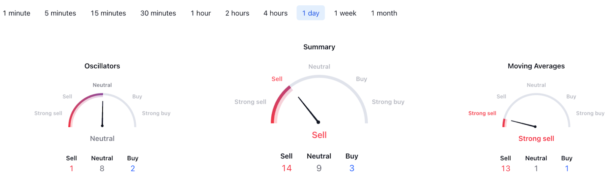Image resolution: width=608 pixels, height=186 pixels.
Task: Open the Moving Averages heading
Action: pos(536,66)
